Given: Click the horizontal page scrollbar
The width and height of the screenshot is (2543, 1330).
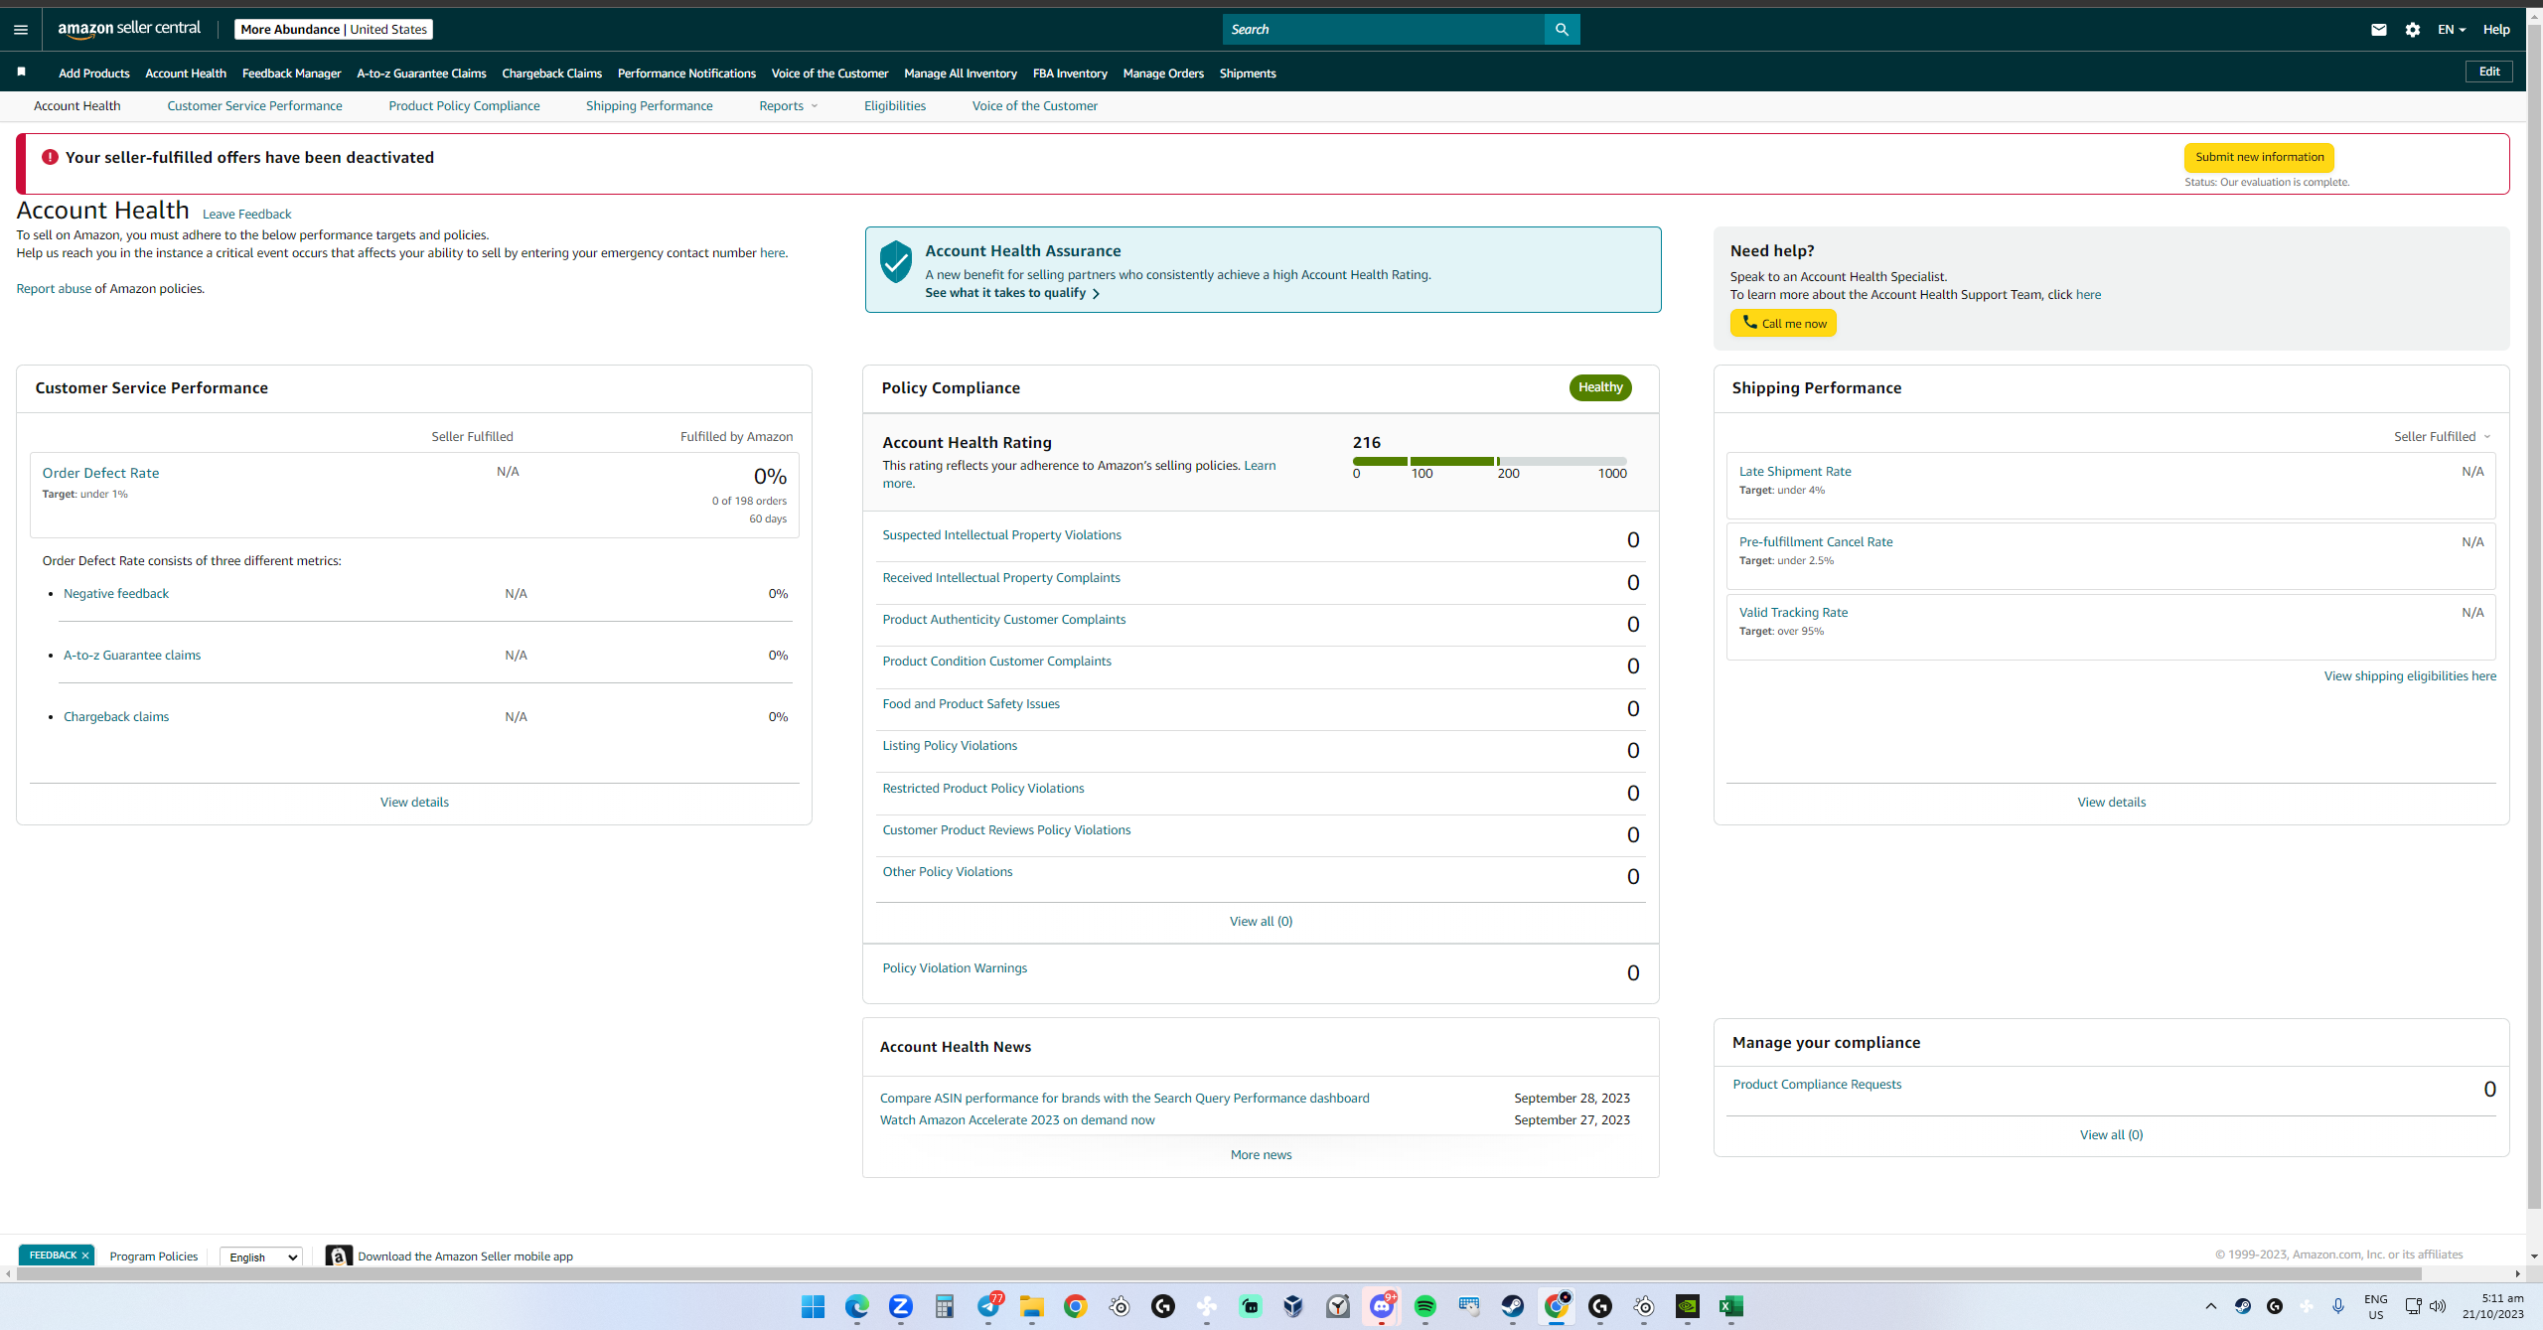Looking at the screenshot, I should (1218, 1273).
